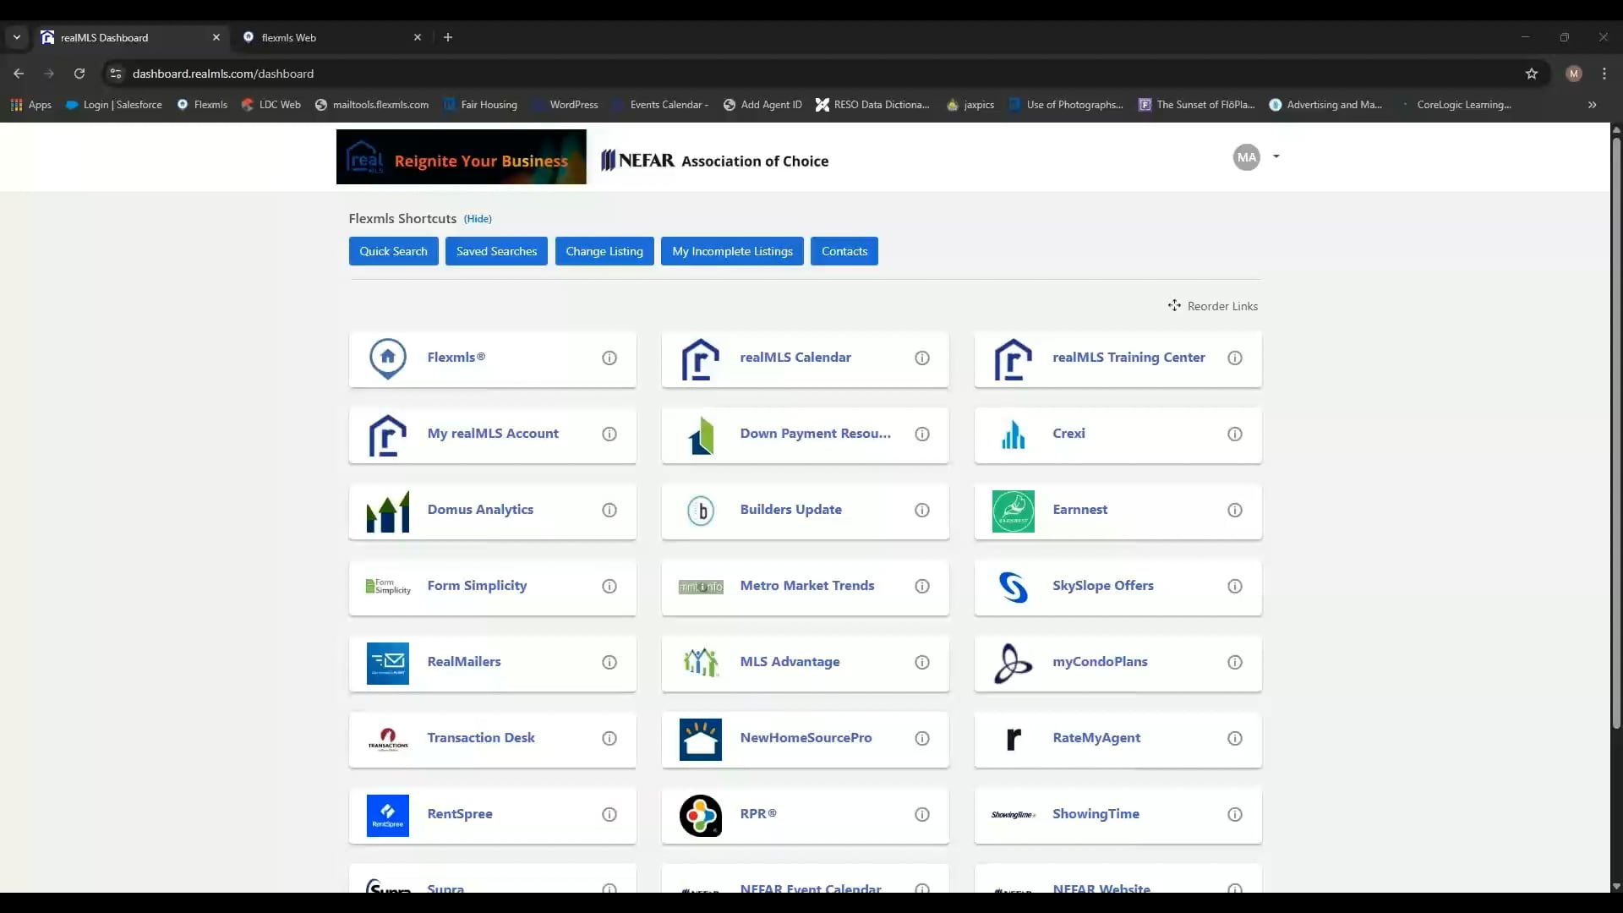Click the info icon next to realMLS Calendar
The image size is (1623, 913).
coord(921,358)
